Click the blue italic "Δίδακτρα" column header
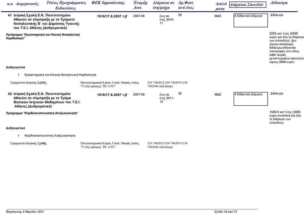Screen dimensions: 304x214 pos(279,3)
